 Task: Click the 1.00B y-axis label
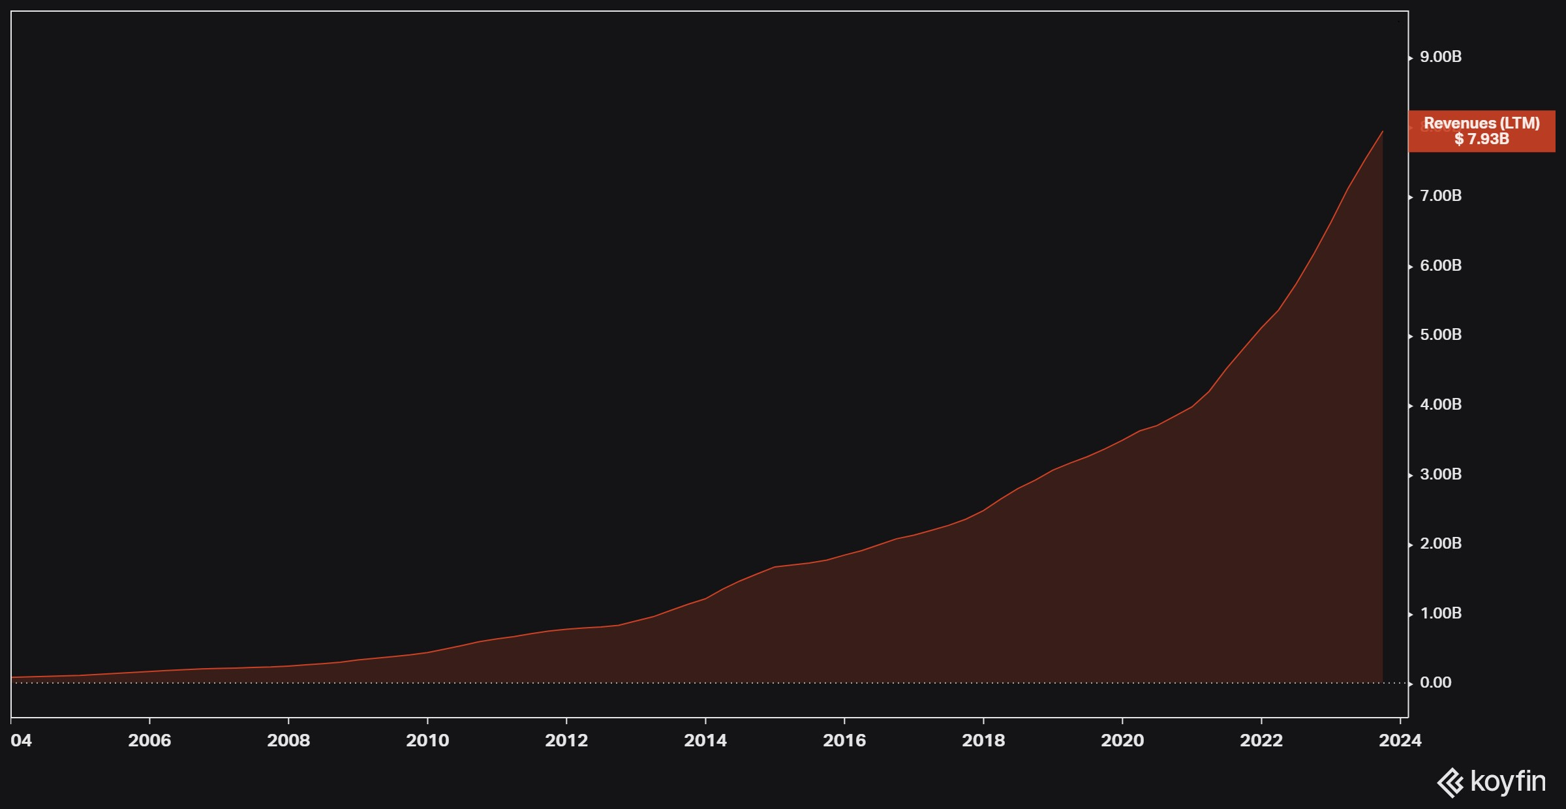click(1440, 614)
